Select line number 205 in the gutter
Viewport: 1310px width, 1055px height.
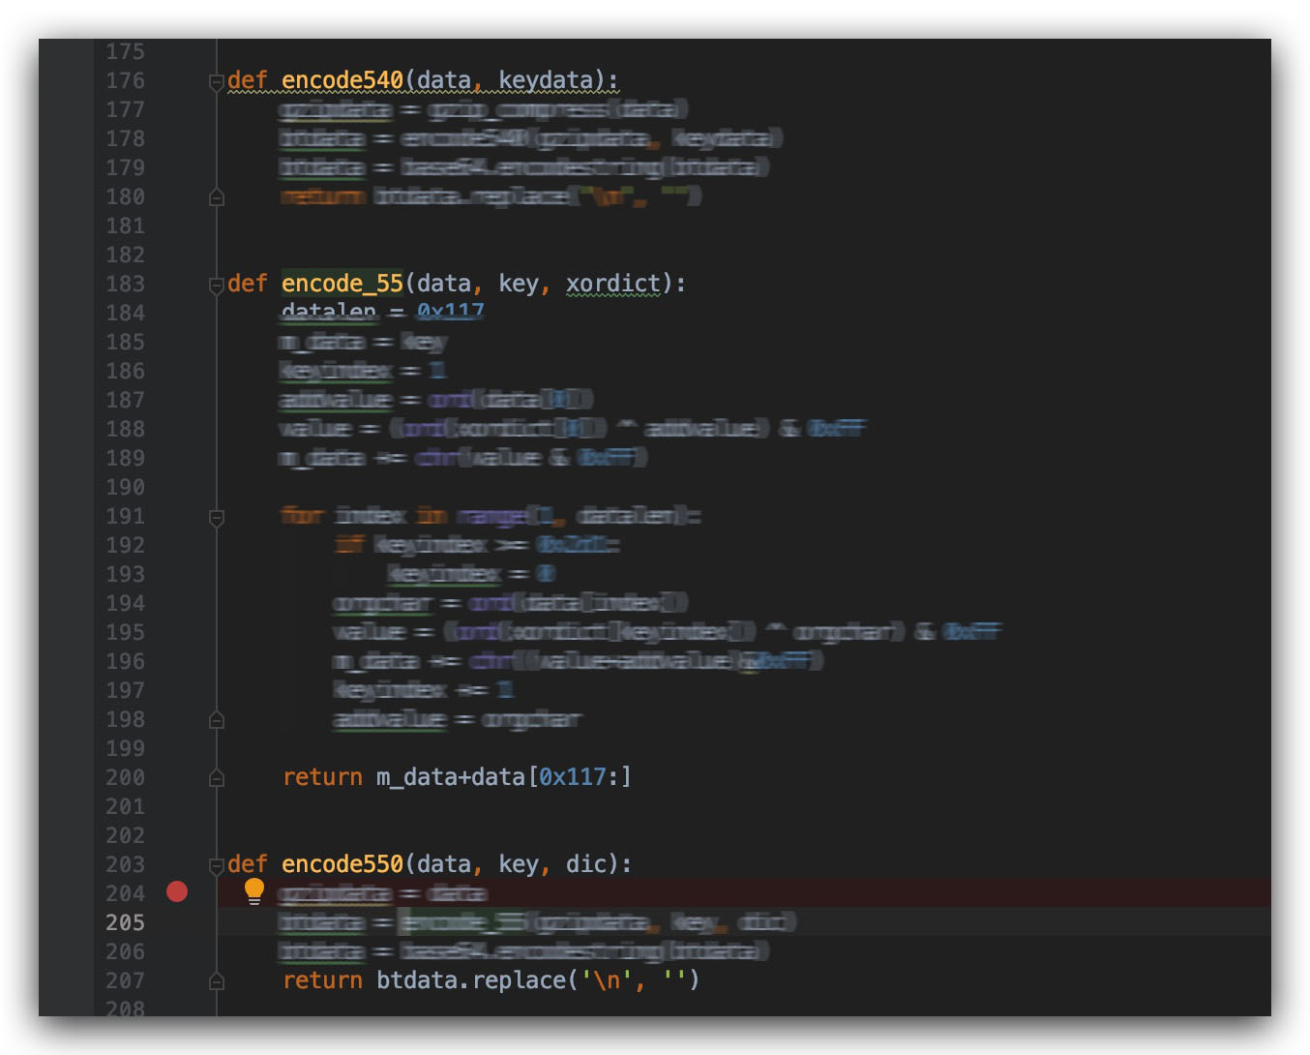point(125,922)
